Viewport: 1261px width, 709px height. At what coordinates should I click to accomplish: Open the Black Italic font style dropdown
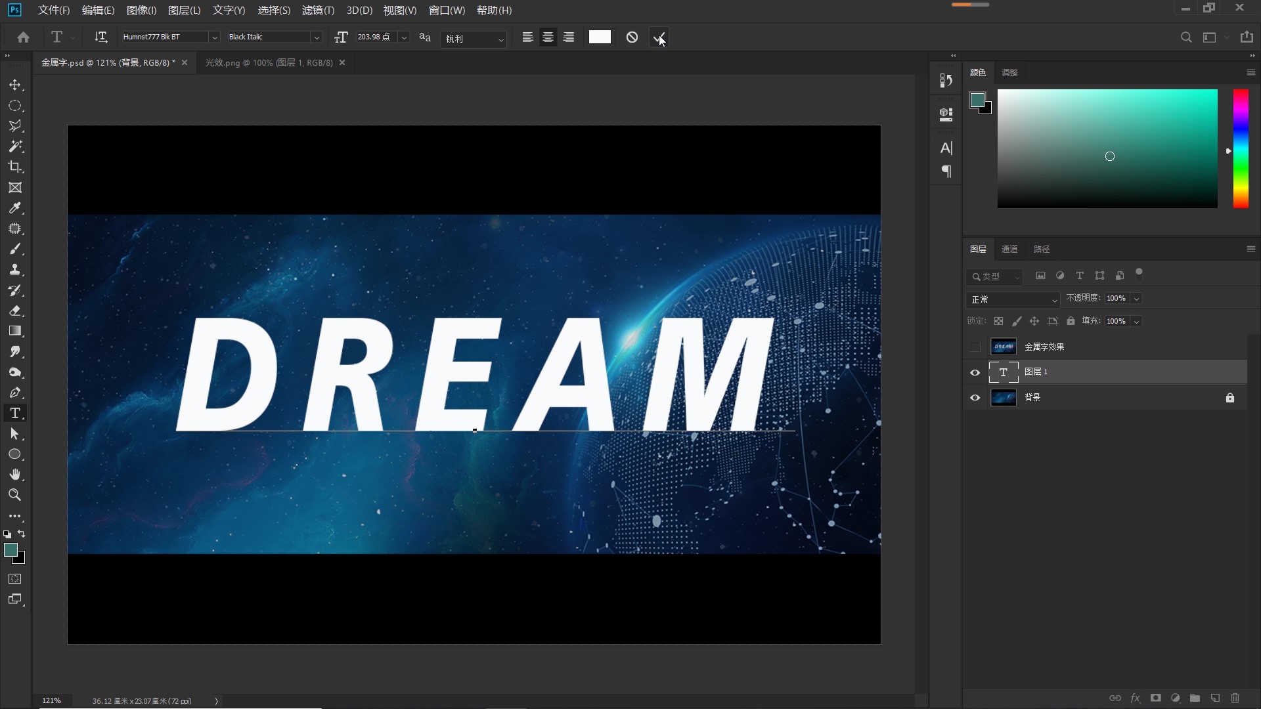317,37
